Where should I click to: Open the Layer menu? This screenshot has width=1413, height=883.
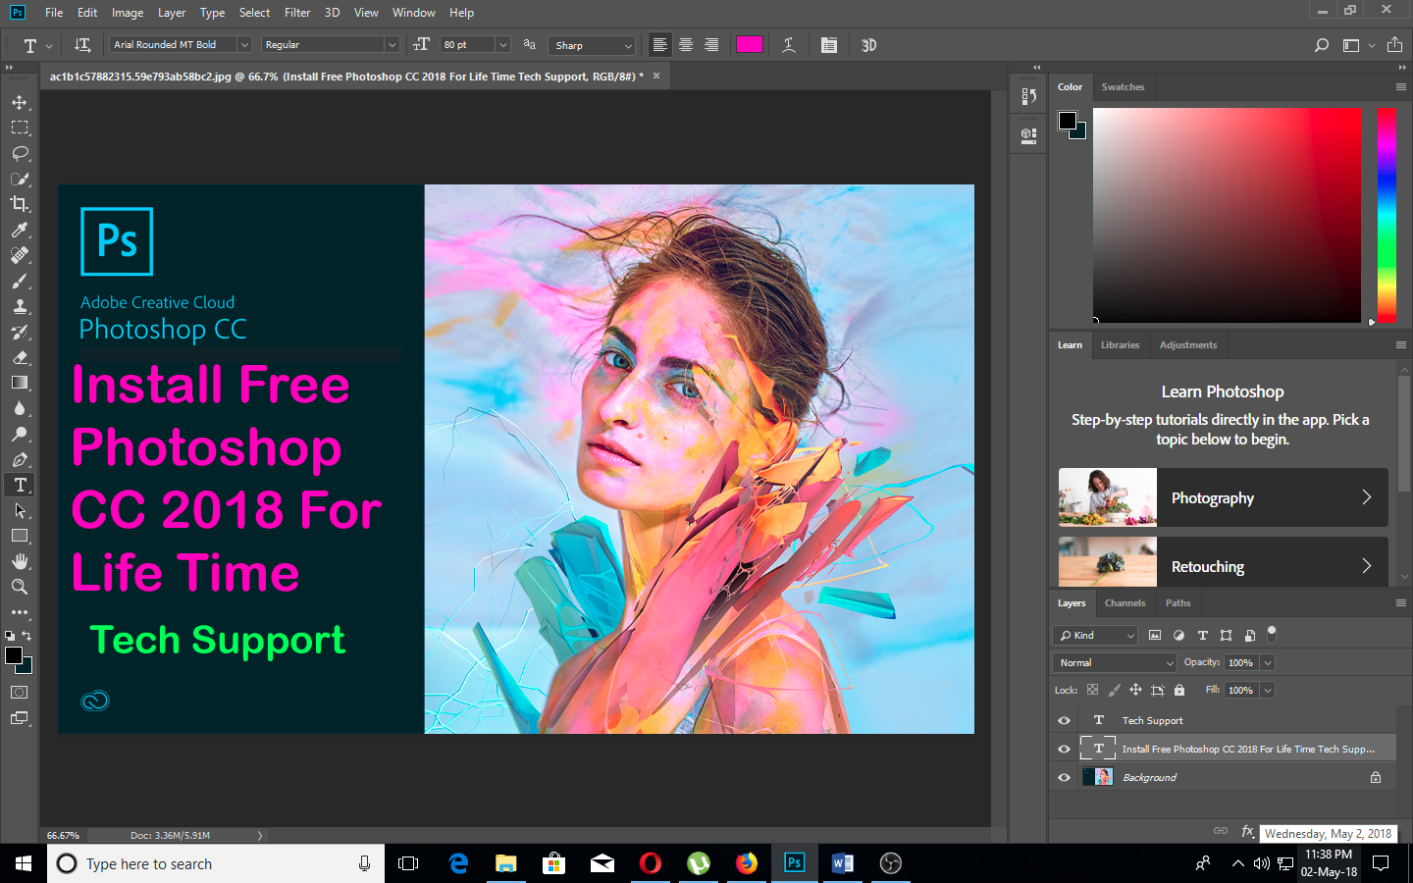172,13
